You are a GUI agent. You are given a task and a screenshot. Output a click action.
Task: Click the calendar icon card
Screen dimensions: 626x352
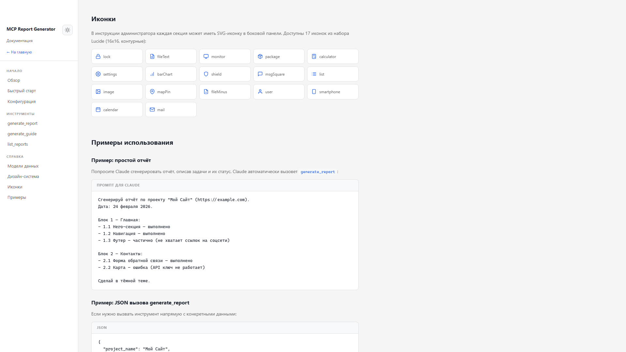point(117,110)
